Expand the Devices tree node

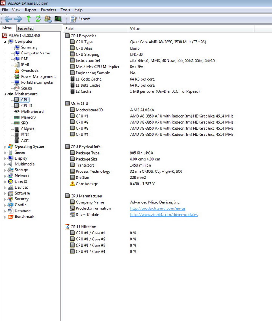(x=5, y=188)
